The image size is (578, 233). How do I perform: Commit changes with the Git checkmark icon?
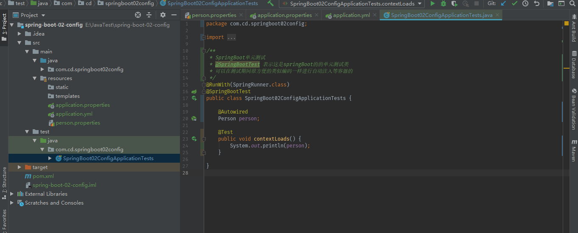[515, 3]
